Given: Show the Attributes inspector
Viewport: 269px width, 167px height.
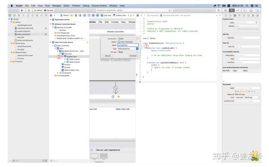Looking at the screenshot, I should pyautogui.click(x=239, y=15).
